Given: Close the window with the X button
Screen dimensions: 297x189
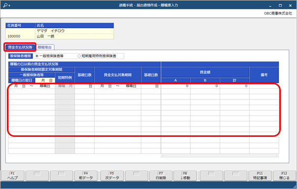Looking at the screenshot, I should 291,5.
